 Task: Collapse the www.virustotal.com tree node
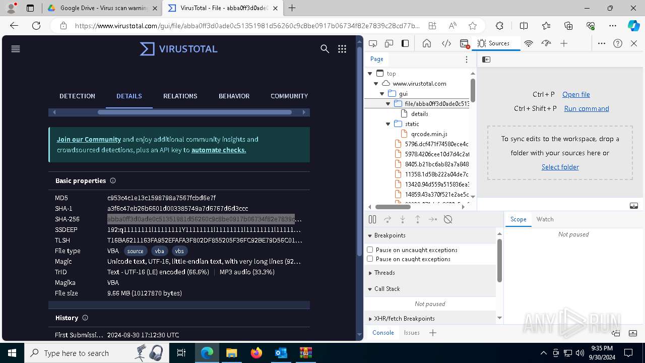(x=376, y=84)
